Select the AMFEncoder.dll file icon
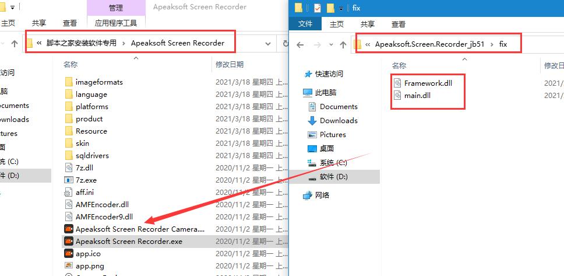This screenshot has width=564, height=276. coord(69,205)
